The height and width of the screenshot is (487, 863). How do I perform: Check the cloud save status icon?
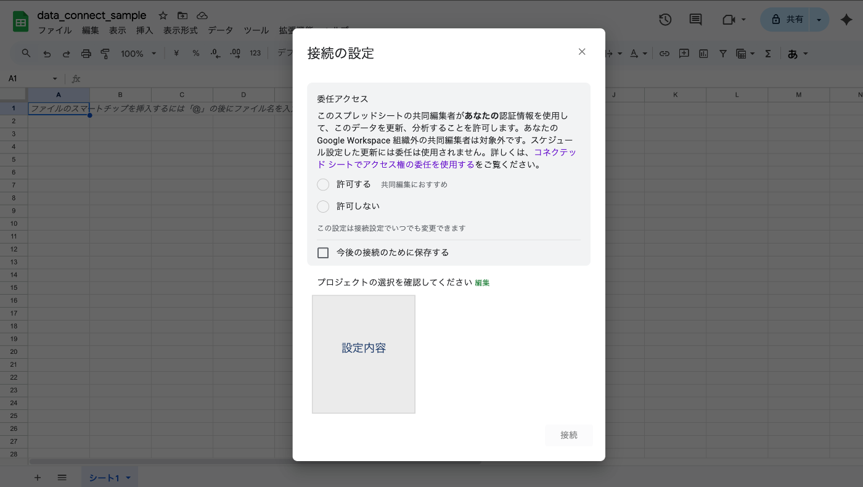coord(202,16)
